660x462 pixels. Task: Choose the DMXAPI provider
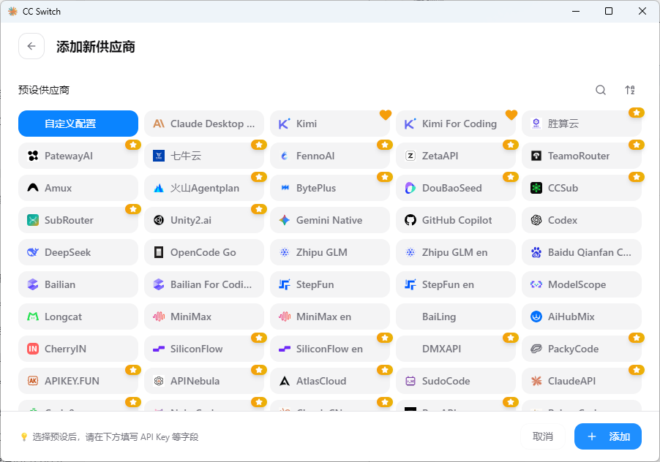[x=456, y=349]
